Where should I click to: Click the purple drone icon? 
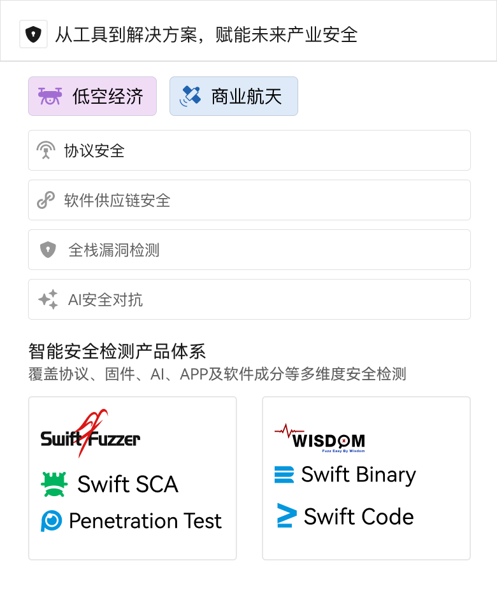pos(50,96)
